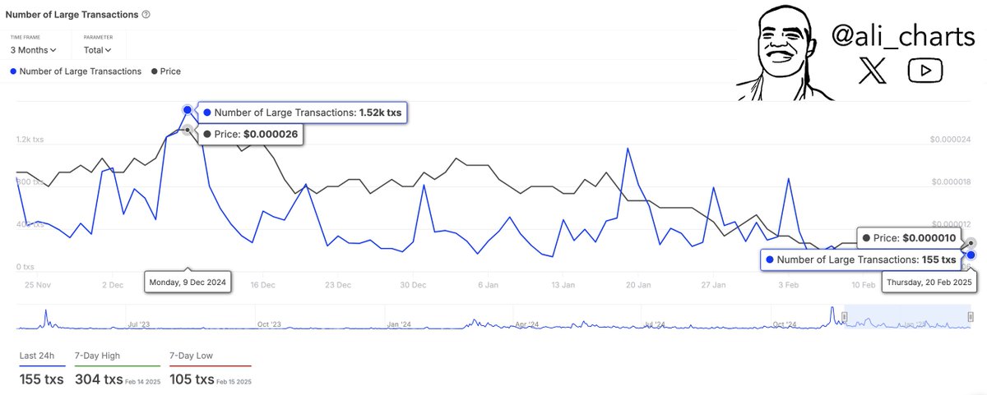
Task: Open the YouTube icon
Action: 925,71
